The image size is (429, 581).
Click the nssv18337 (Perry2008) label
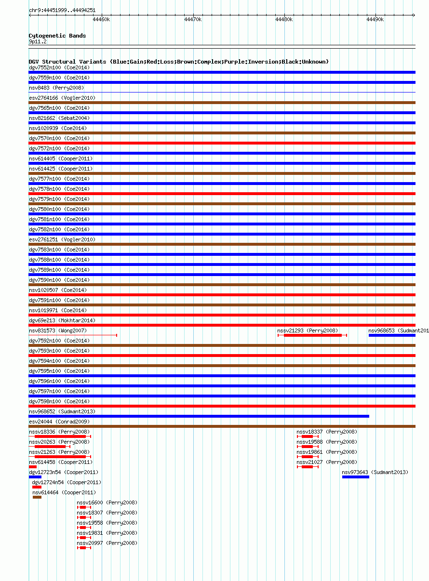tap(327, 432)
